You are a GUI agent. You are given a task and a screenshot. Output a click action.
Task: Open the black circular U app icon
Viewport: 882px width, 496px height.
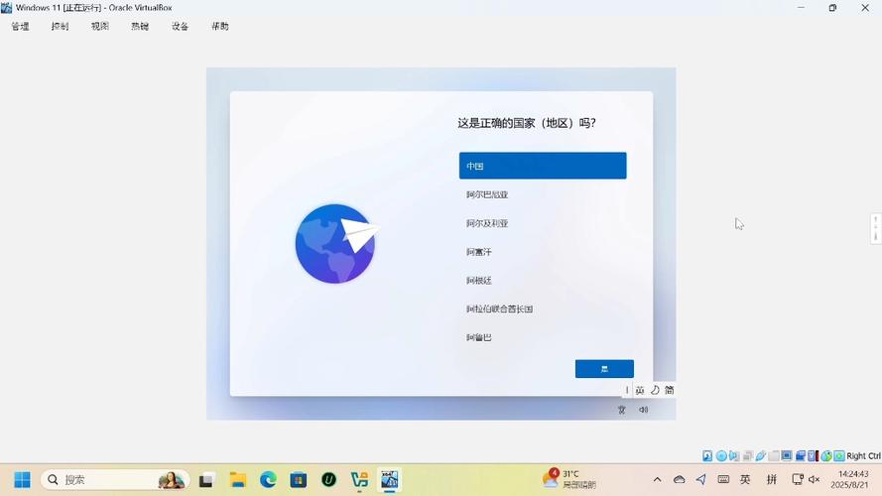click(x=328, y=480)
